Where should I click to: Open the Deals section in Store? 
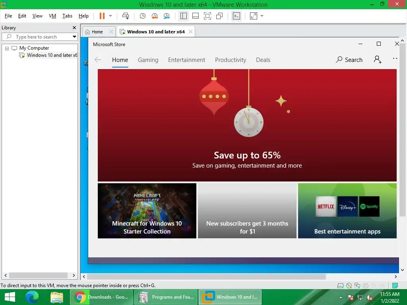point(263,60)
